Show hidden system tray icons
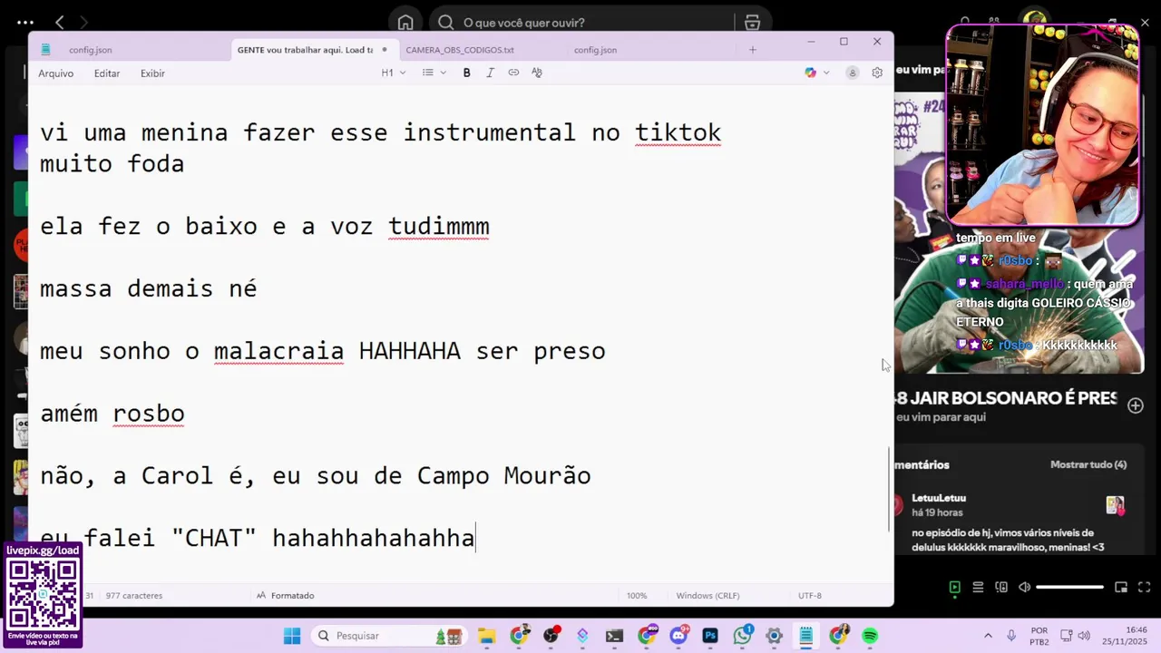 tap(987, 636)
